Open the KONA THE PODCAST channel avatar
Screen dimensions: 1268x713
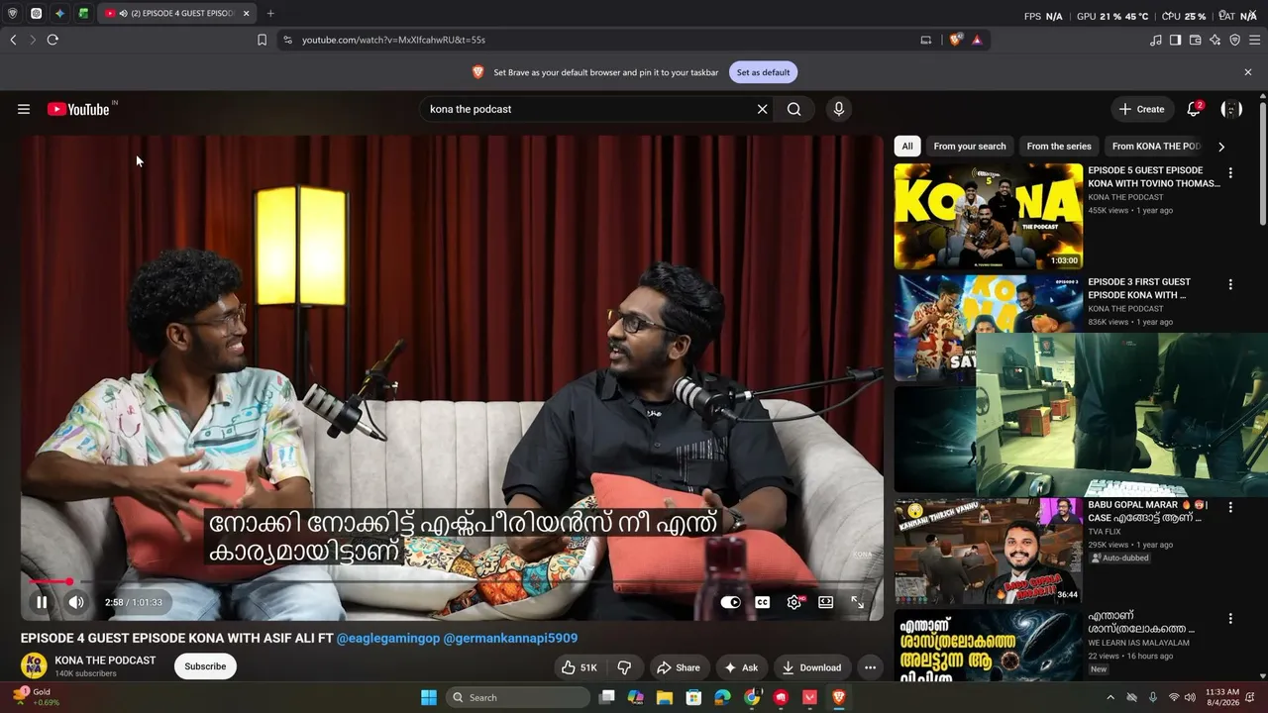(34, 665)
